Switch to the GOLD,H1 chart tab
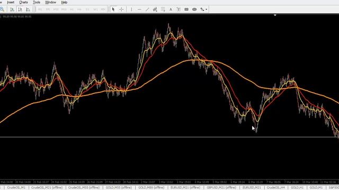Screen dimensions: 339x190 click(x=297, y=188)
